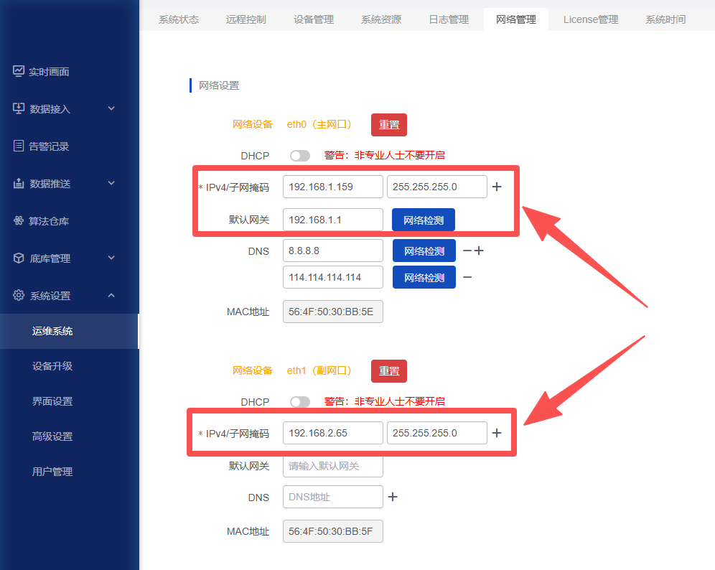Click the 数据接入 icon in sidebar

(19, 108)
